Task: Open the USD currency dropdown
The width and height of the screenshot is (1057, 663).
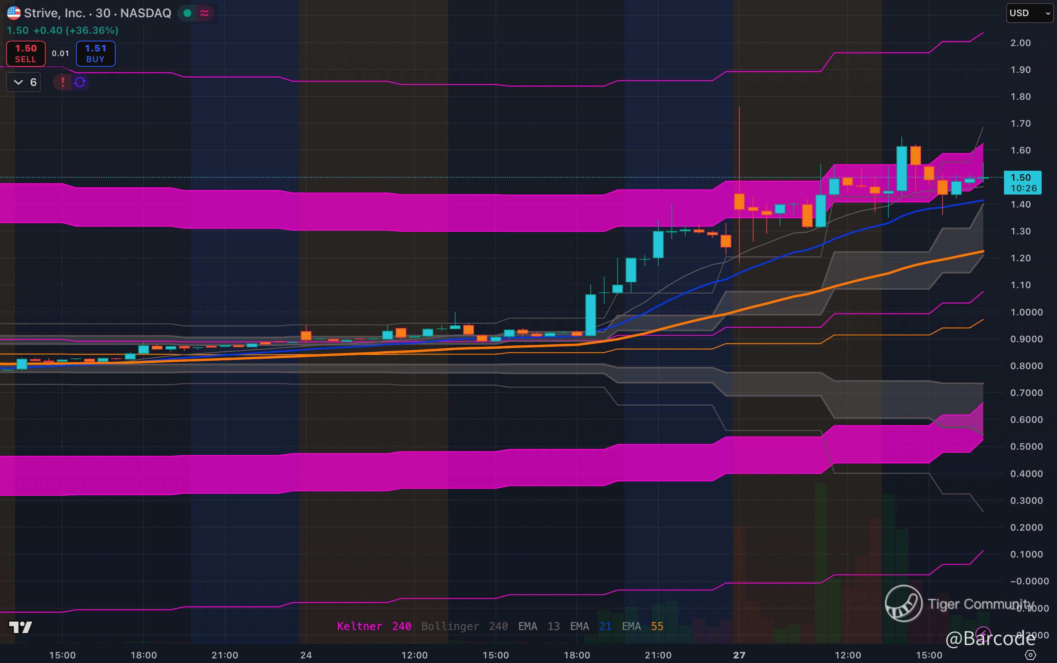Action: [1029, 13]
